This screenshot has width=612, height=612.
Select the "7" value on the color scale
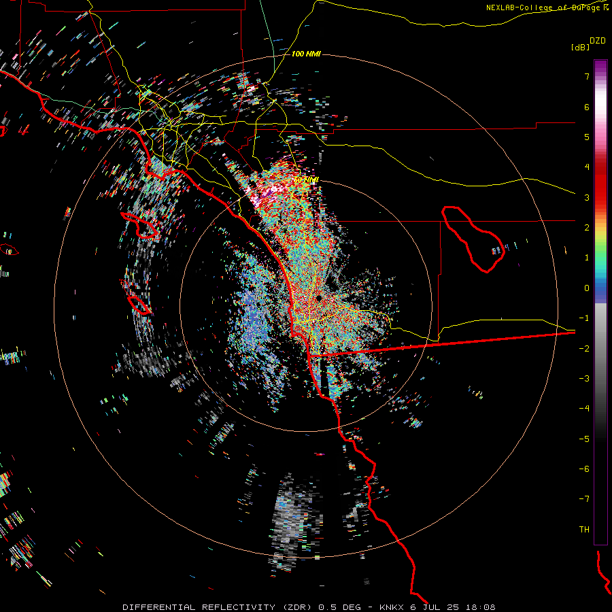587,76
